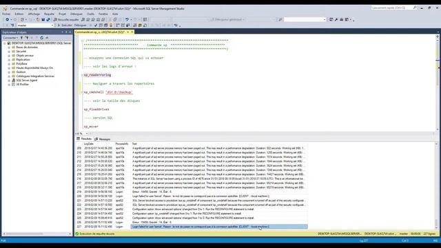The image size is (441, 248).
Task: Click the Save file toolbar icon
Action: coord(43,19)
